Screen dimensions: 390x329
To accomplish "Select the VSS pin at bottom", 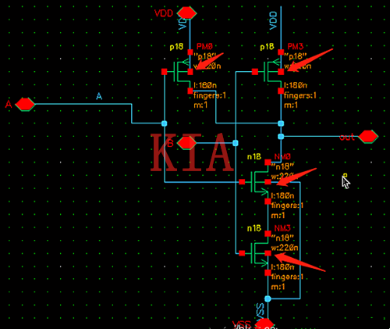I will tap(264, 324).
